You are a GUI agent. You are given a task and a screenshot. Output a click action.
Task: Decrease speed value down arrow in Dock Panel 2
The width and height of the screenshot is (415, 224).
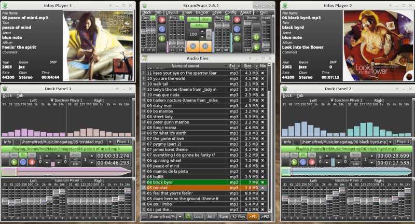tap(371, 162)
